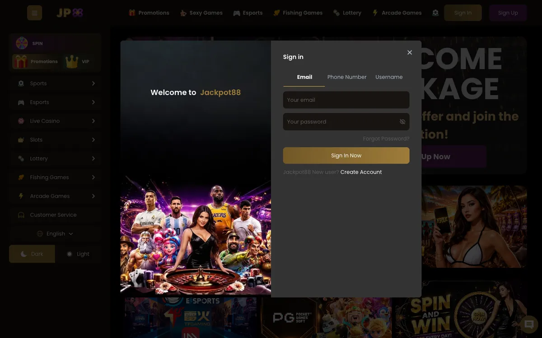Click the VIP label in sidebar
This screenshot has width=542, height=338.
[85, 61]
